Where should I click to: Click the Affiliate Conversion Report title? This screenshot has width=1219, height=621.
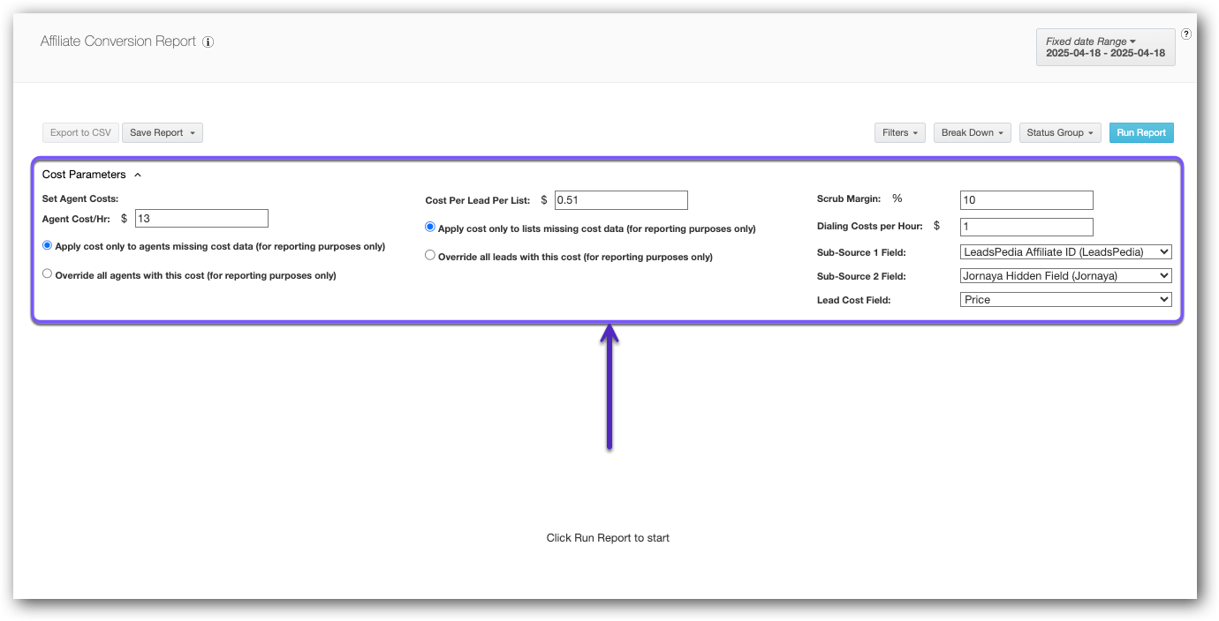pos(118,41)
